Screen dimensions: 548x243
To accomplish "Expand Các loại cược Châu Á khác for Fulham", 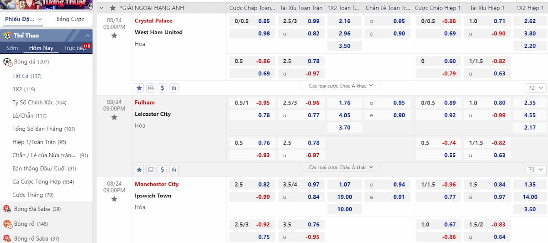I will click(x=341, y=167).
